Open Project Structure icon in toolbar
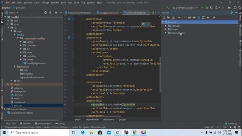This screenshot has width=242, height=136. pos(229,8)
